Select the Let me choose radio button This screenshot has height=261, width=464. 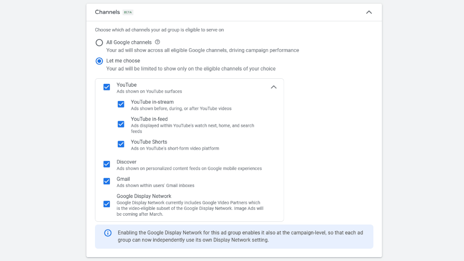[99, 61]
